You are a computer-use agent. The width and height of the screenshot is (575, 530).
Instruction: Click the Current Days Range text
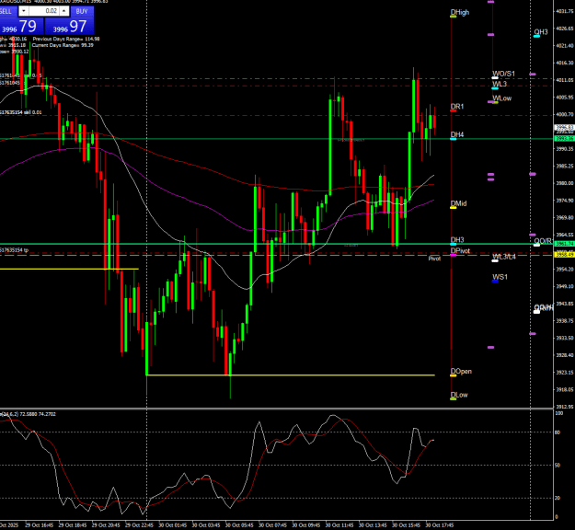pyautogui.click(x=63, y=45)
